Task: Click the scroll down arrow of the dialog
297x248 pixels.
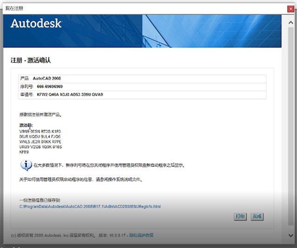Action: click(291, 235)
